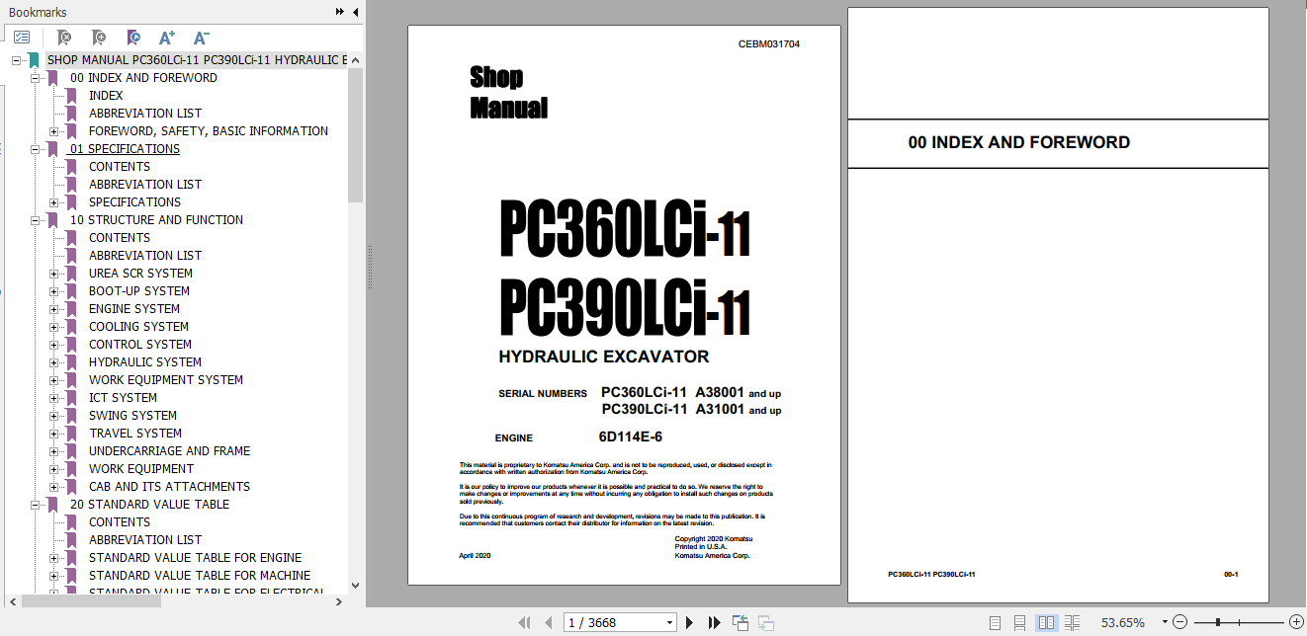Jump to last page button
The image size is (1307, 636).
714,622
